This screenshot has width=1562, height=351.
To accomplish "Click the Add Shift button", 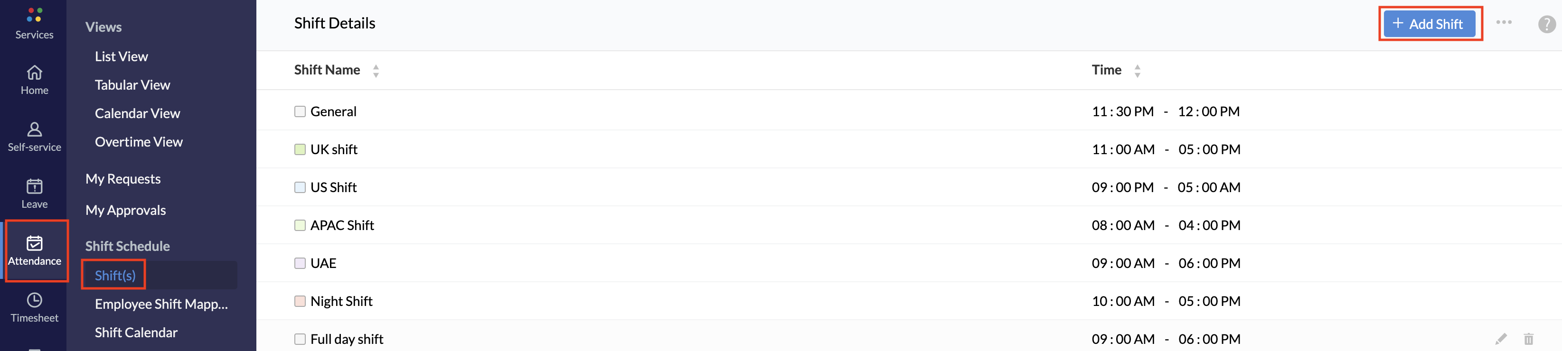I will point(1429,24).
